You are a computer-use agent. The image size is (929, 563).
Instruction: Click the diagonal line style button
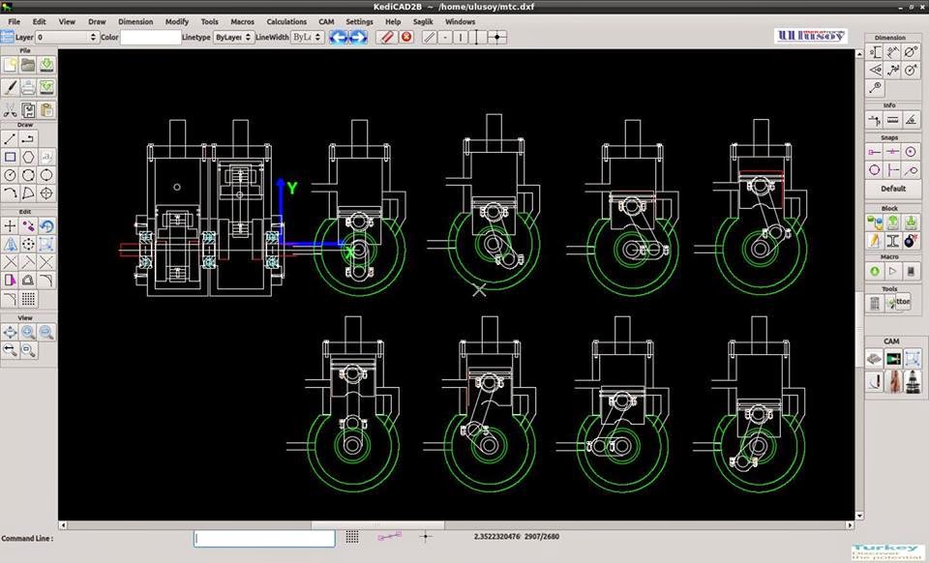click(x=429, y=38)
